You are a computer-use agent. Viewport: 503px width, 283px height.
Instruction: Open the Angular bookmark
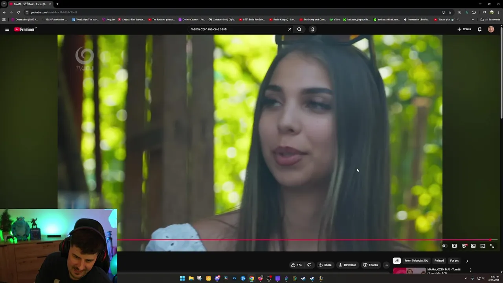[x=108, y=19]
